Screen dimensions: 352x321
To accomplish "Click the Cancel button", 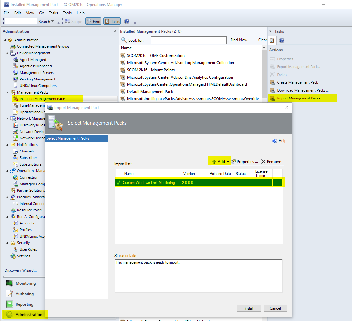I will tap(275, 308).
